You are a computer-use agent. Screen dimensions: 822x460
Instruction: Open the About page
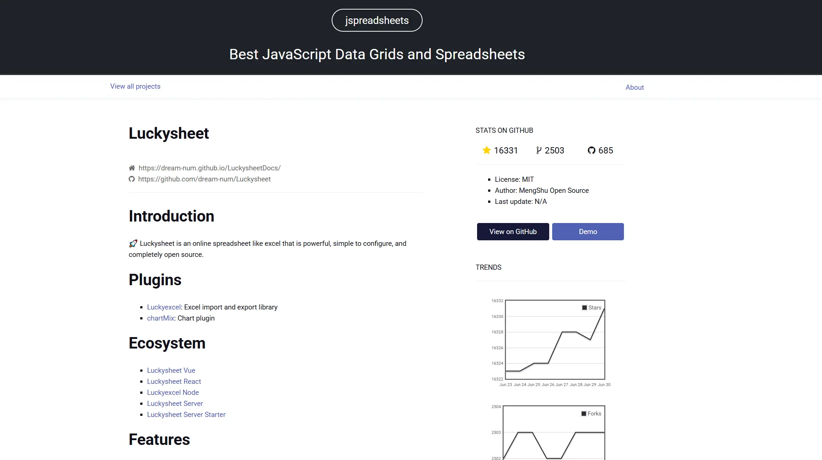(635, 87)
